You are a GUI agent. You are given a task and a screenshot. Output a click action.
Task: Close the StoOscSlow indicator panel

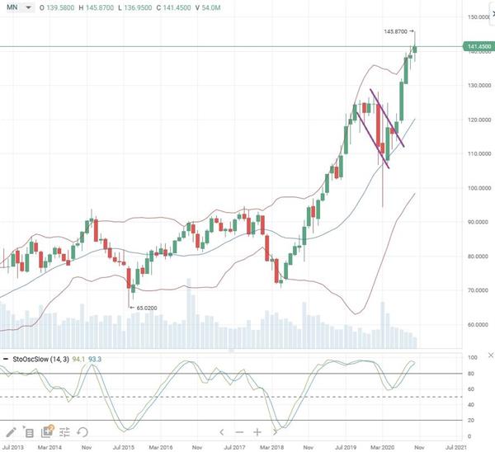click(x=491, y=355)
